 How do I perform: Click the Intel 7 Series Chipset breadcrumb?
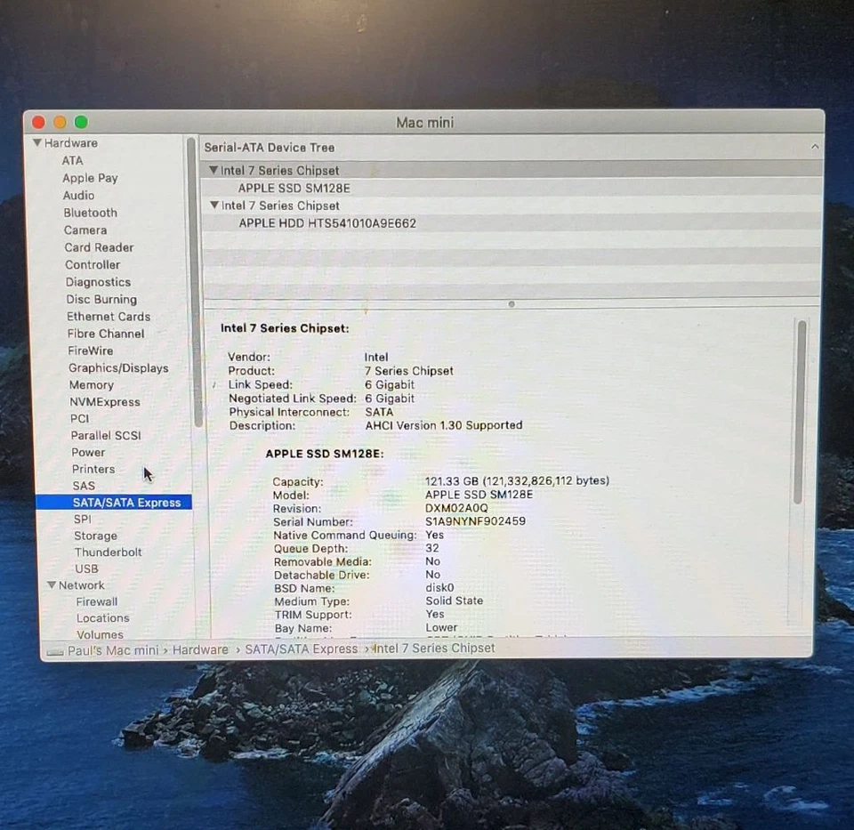point(434,649)
